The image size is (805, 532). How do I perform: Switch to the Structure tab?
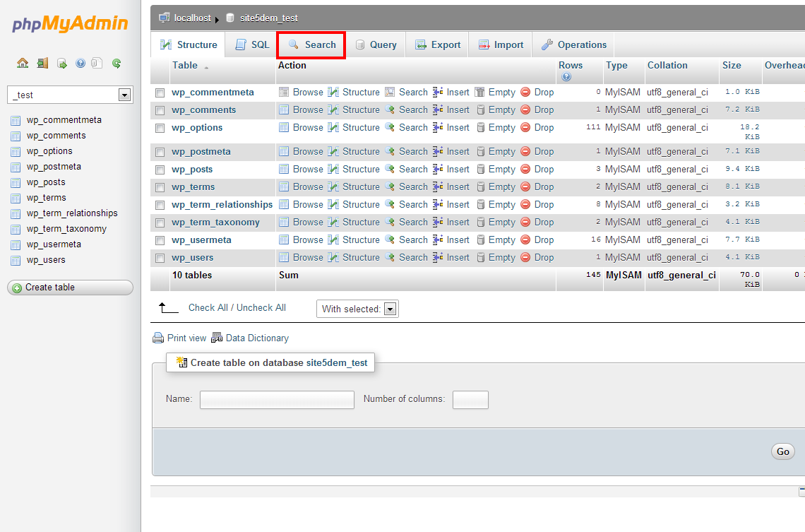pos(189,45)
